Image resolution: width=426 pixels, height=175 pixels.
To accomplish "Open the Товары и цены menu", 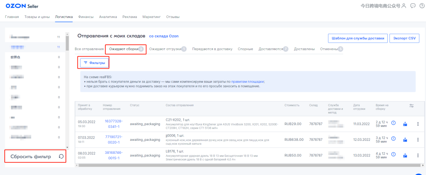I will click(x=37, y=17).
